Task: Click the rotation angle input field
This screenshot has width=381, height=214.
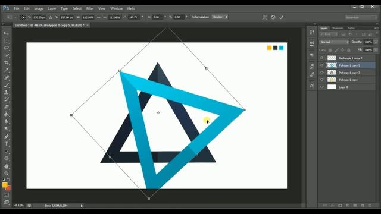Action: tap(134, 17)
